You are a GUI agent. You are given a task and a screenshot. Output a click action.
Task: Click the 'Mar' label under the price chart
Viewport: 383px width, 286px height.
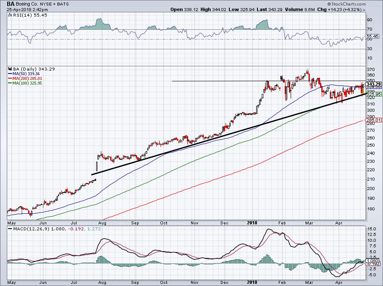pos(309,223)
